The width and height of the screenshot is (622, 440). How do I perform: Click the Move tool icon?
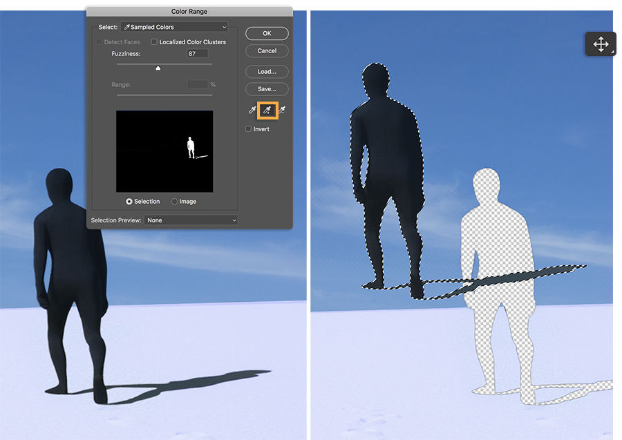point(601,44)
